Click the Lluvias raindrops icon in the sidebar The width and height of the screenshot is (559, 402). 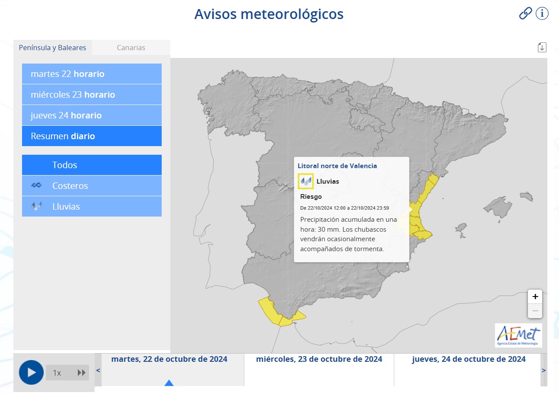37,206
